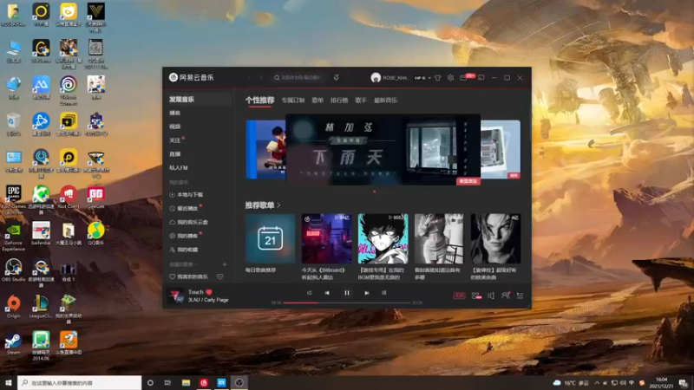Image resolution: width=694 pixels, height=390 pixels.
Task: Select the 歌手 tab
Action: [x=361, y=101]
